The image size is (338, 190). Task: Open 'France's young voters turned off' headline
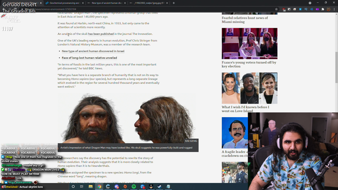(249, 64)
